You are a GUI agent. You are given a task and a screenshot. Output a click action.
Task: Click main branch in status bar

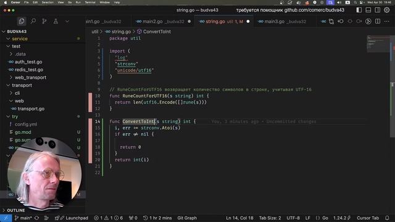23,218
